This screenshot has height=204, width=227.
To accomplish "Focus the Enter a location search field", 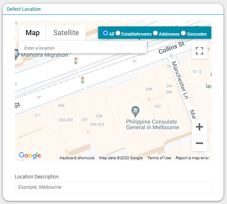I will click(x=83, y=48).
